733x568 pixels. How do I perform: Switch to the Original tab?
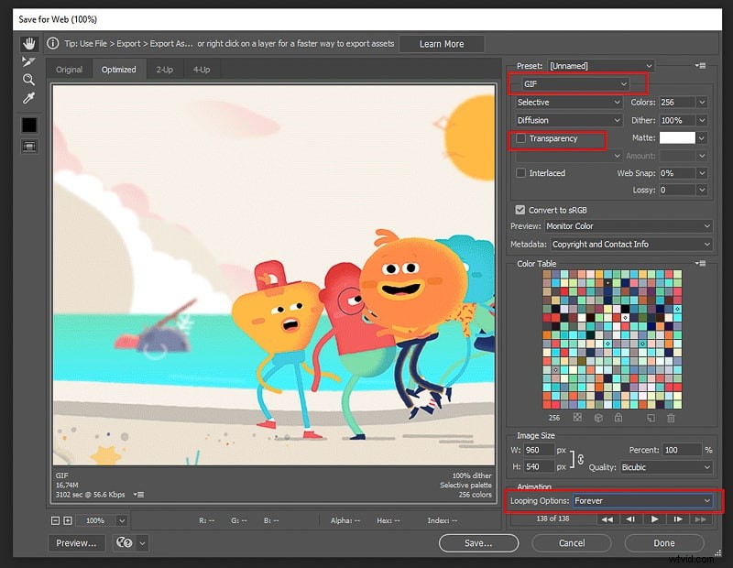pyautogui.click(x=69, y=69)
